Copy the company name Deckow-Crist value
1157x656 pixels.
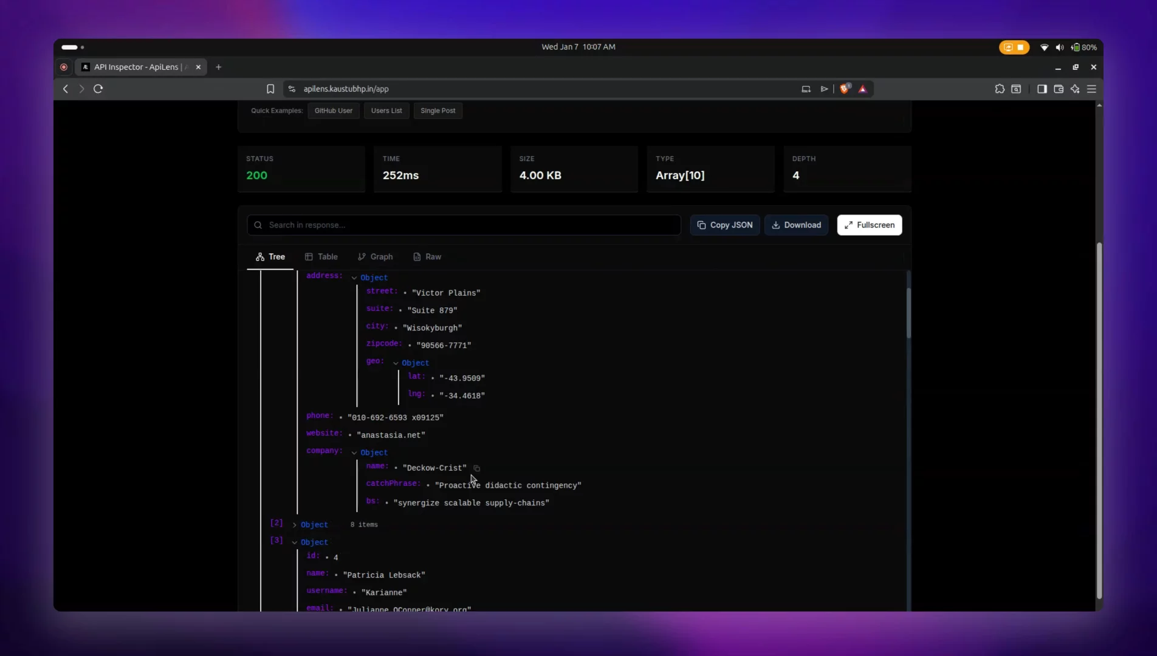click(x=476, y=468)
